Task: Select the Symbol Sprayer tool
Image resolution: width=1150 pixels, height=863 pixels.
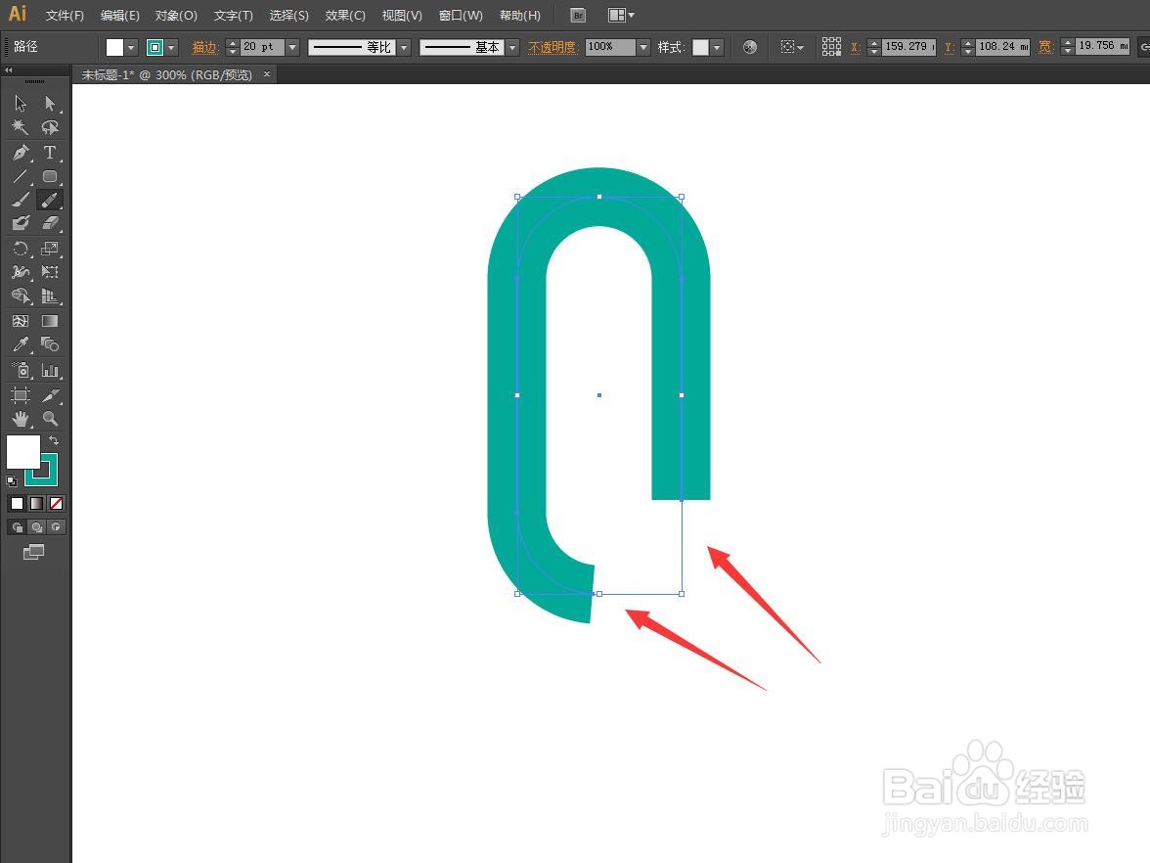Action: (21, 370)
